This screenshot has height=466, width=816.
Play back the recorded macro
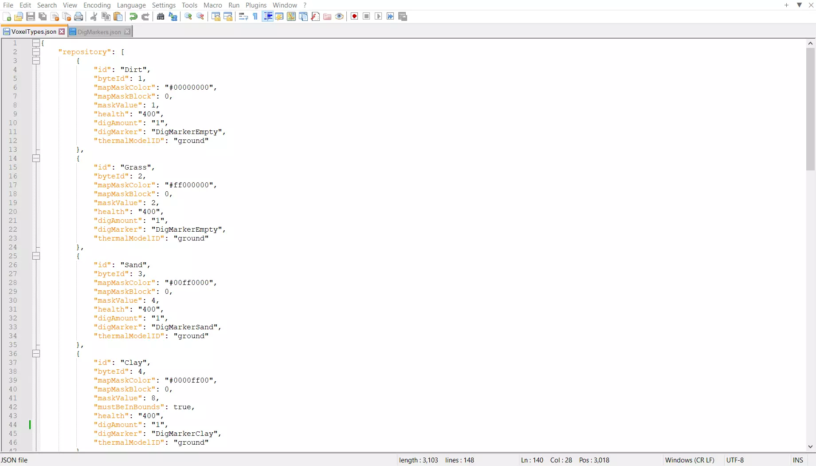pyautogui.click(x=378, y=16)
